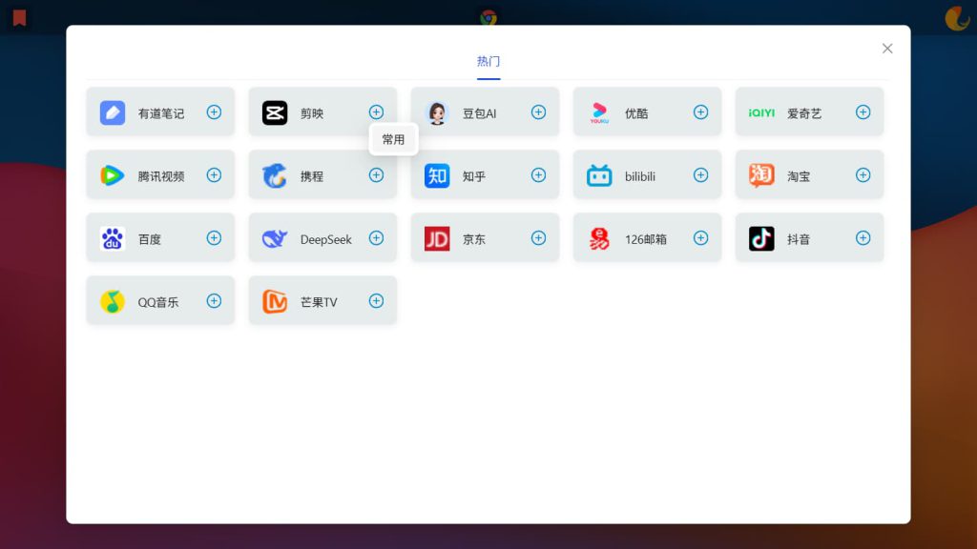Open 豆包AI avatar icon
This screenshot has height=549, width=977.
point(437,112)
